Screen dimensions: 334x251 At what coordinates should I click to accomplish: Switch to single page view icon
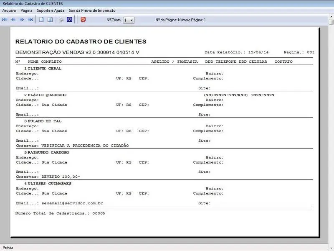point(41,20)
